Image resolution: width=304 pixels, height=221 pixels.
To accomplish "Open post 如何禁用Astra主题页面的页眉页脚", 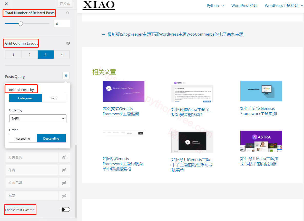I will (259, 161).
